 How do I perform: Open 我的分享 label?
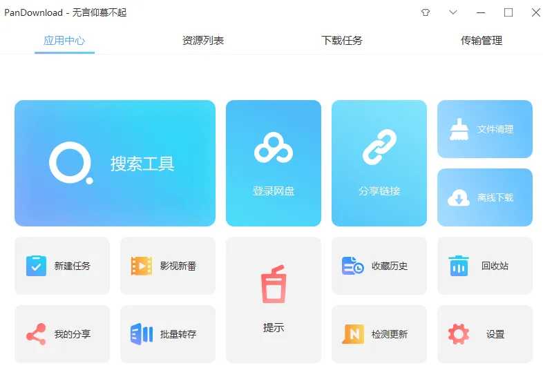click(x=73, y=334)
